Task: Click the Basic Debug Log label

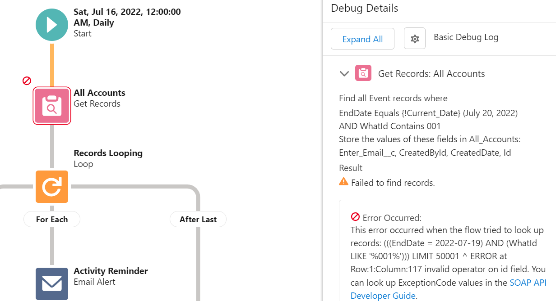Action: [466, 37]
